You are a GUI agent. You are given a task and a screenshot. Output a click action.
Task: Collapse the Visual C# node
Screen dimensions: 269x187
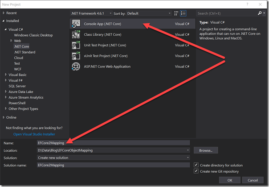(x=6, y=29)
